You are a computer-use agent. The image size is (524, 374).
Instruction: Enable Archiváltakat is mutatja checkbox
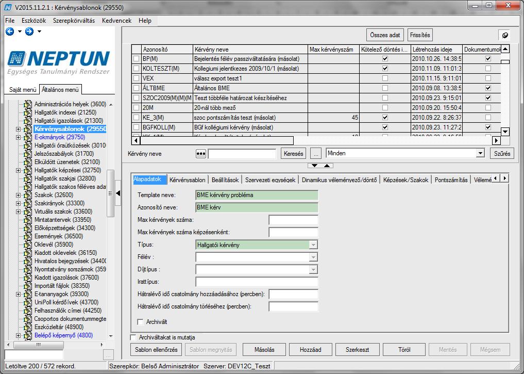[x=133, y=337]
